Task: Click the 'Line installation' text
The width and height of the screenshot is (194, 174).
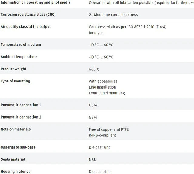Action: (102, 87)
